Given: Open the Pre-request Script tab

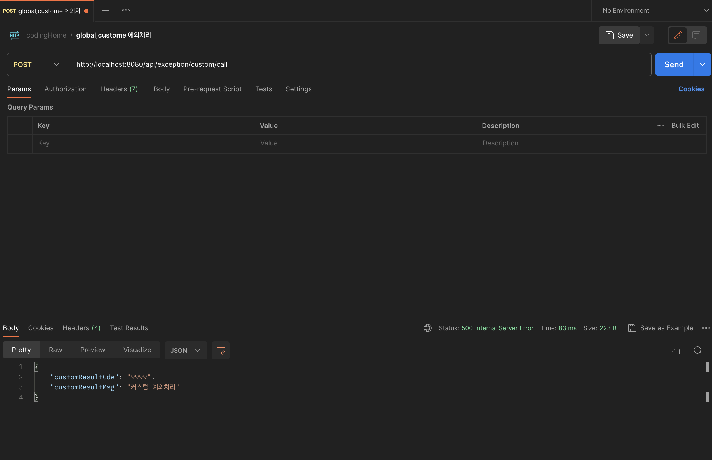Looking at the screenshot, I should (212, 89).
